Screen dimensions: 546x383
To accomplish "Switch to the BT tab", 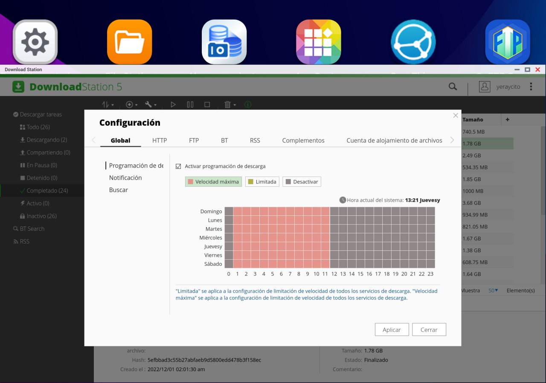I will (224, 140).
